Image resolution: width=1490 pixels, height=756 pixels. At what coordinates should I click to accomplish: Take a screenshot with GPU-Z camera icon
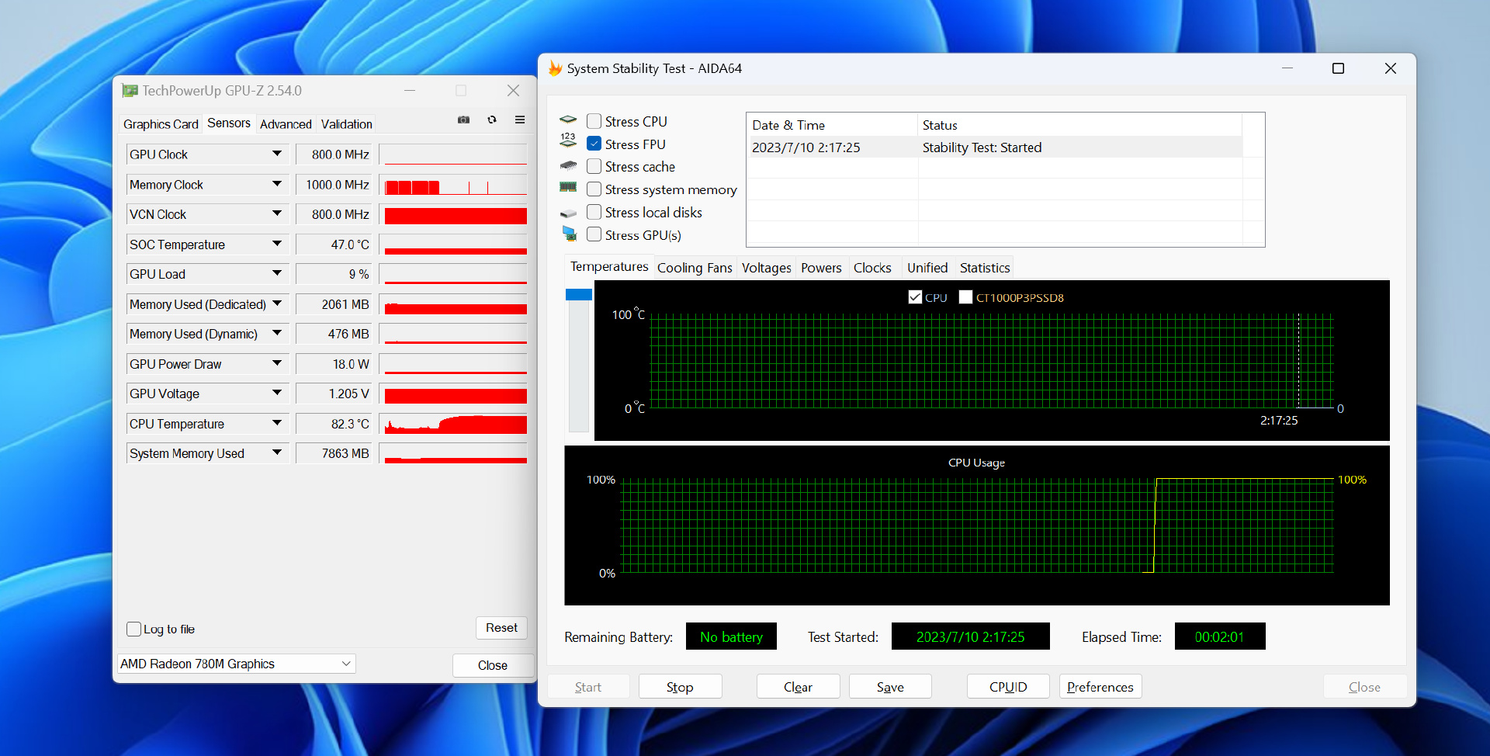(463, 120)
